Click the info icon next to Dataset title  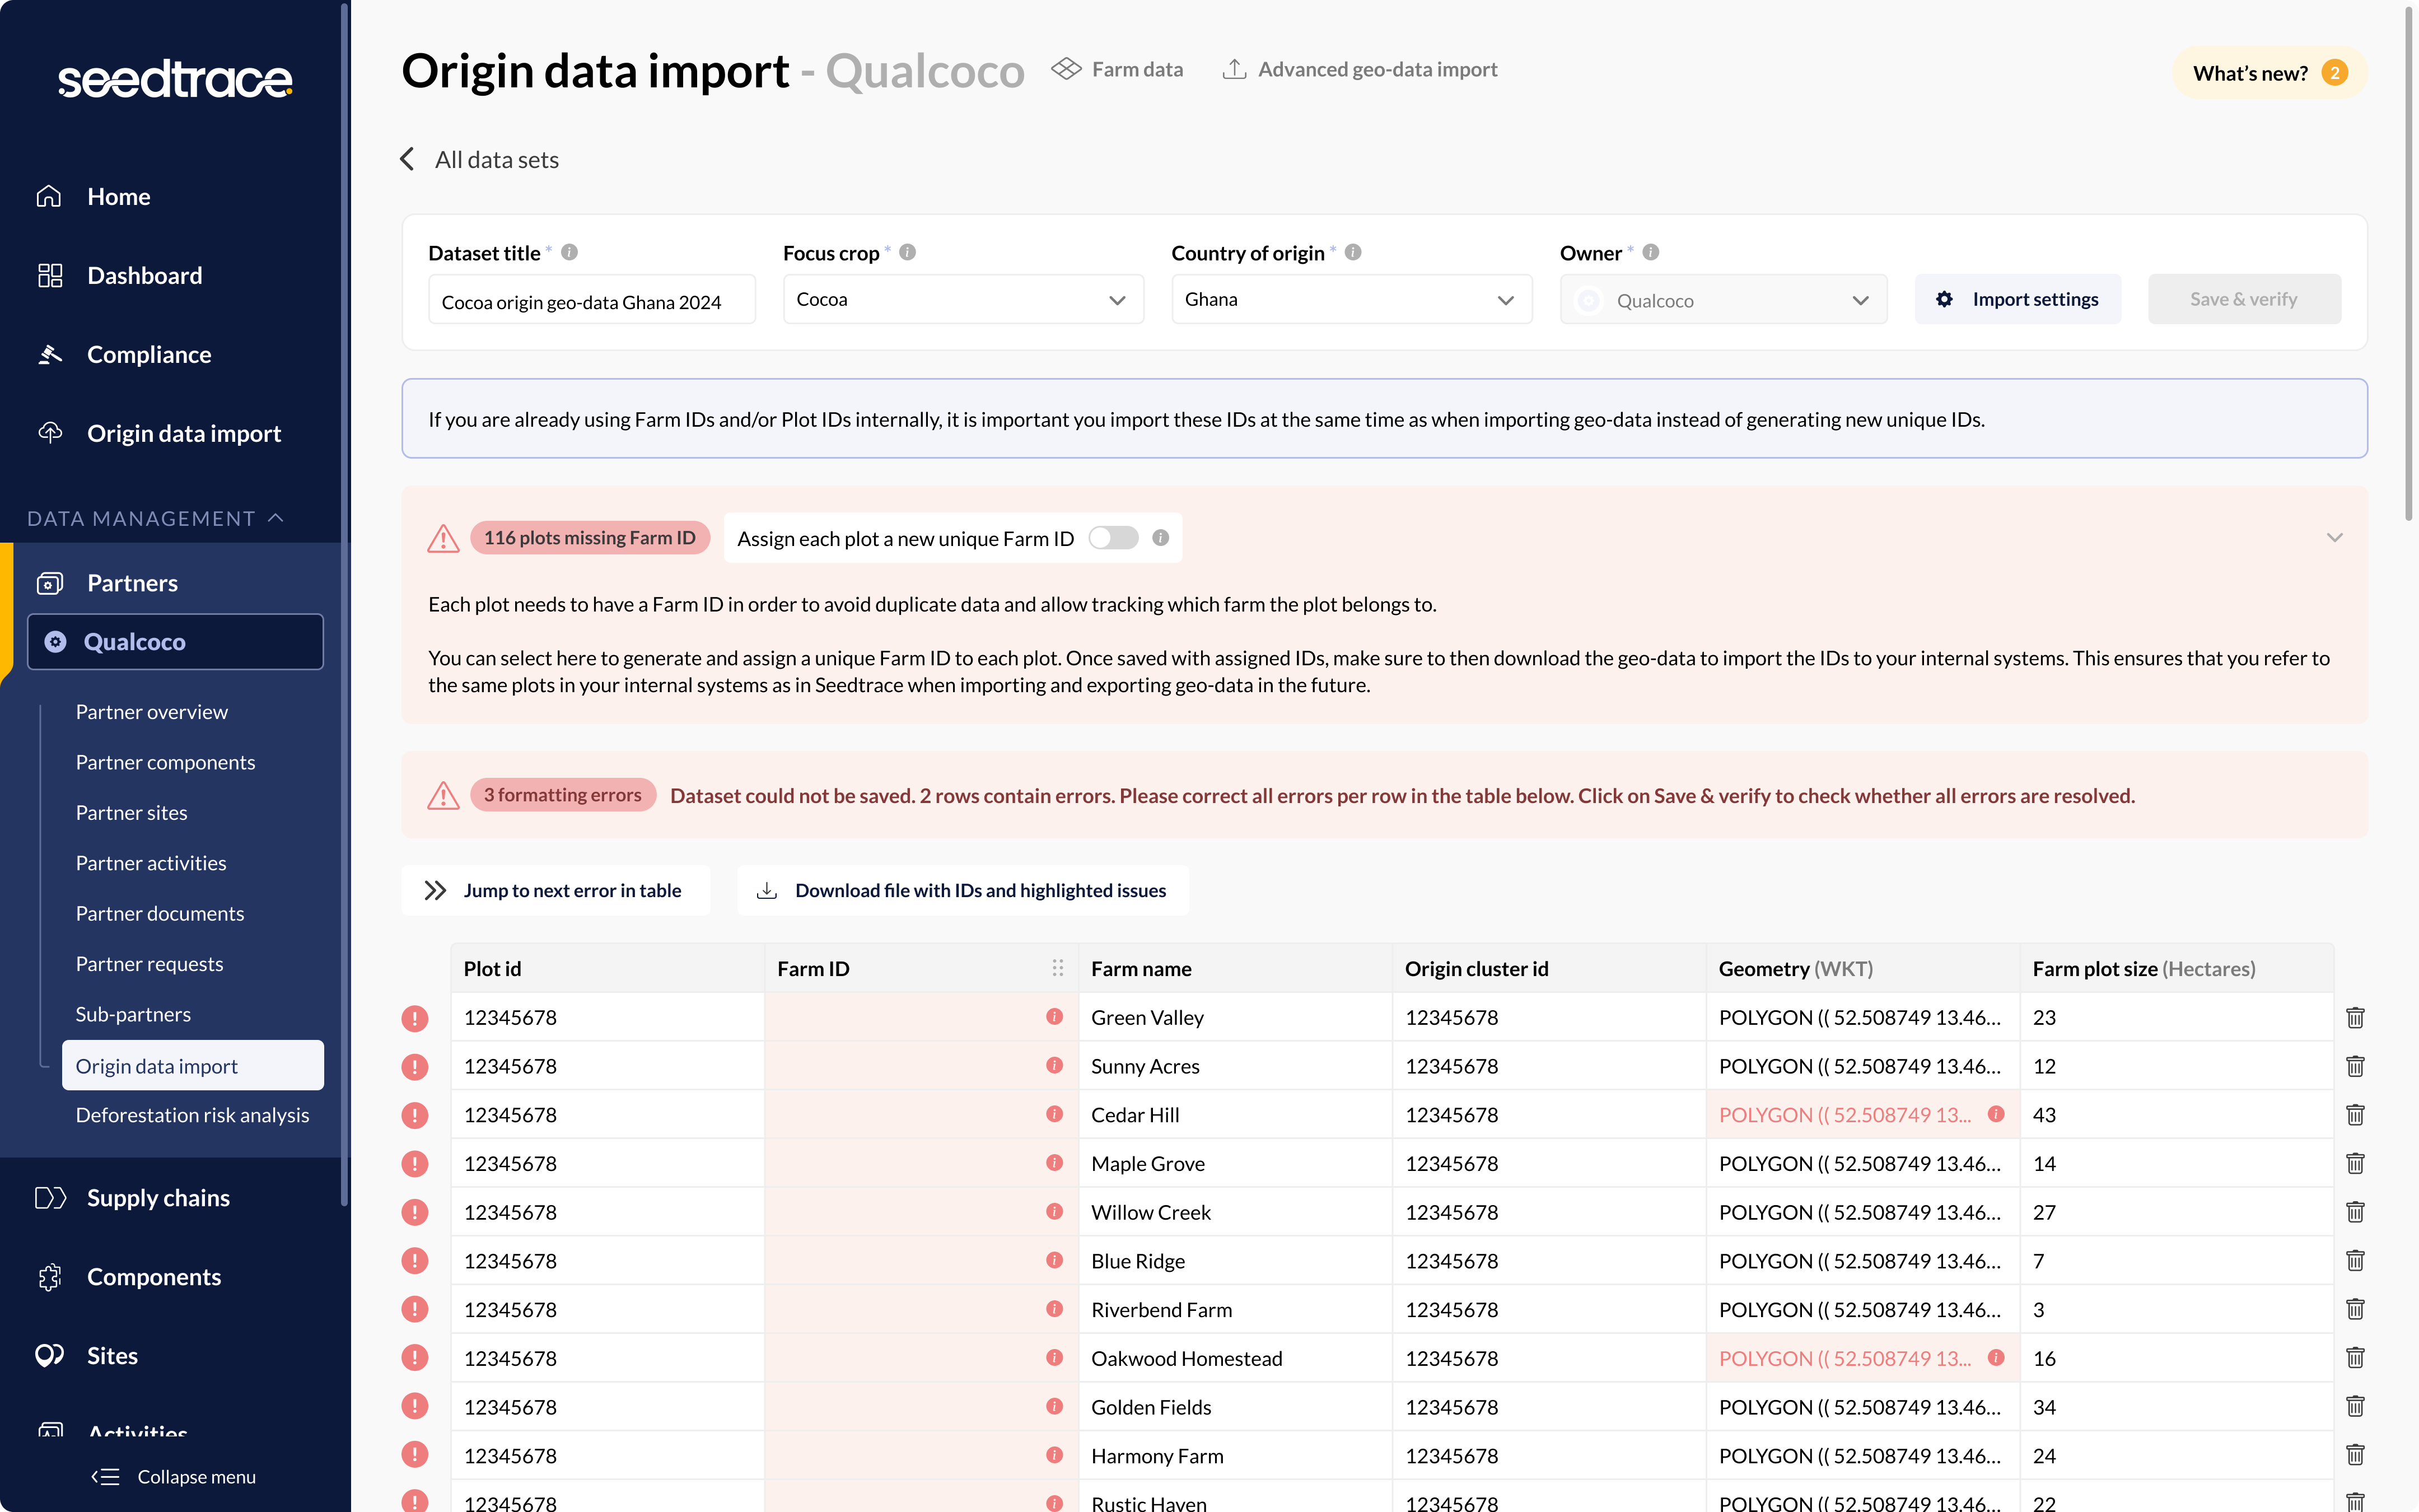click(570, 252)
